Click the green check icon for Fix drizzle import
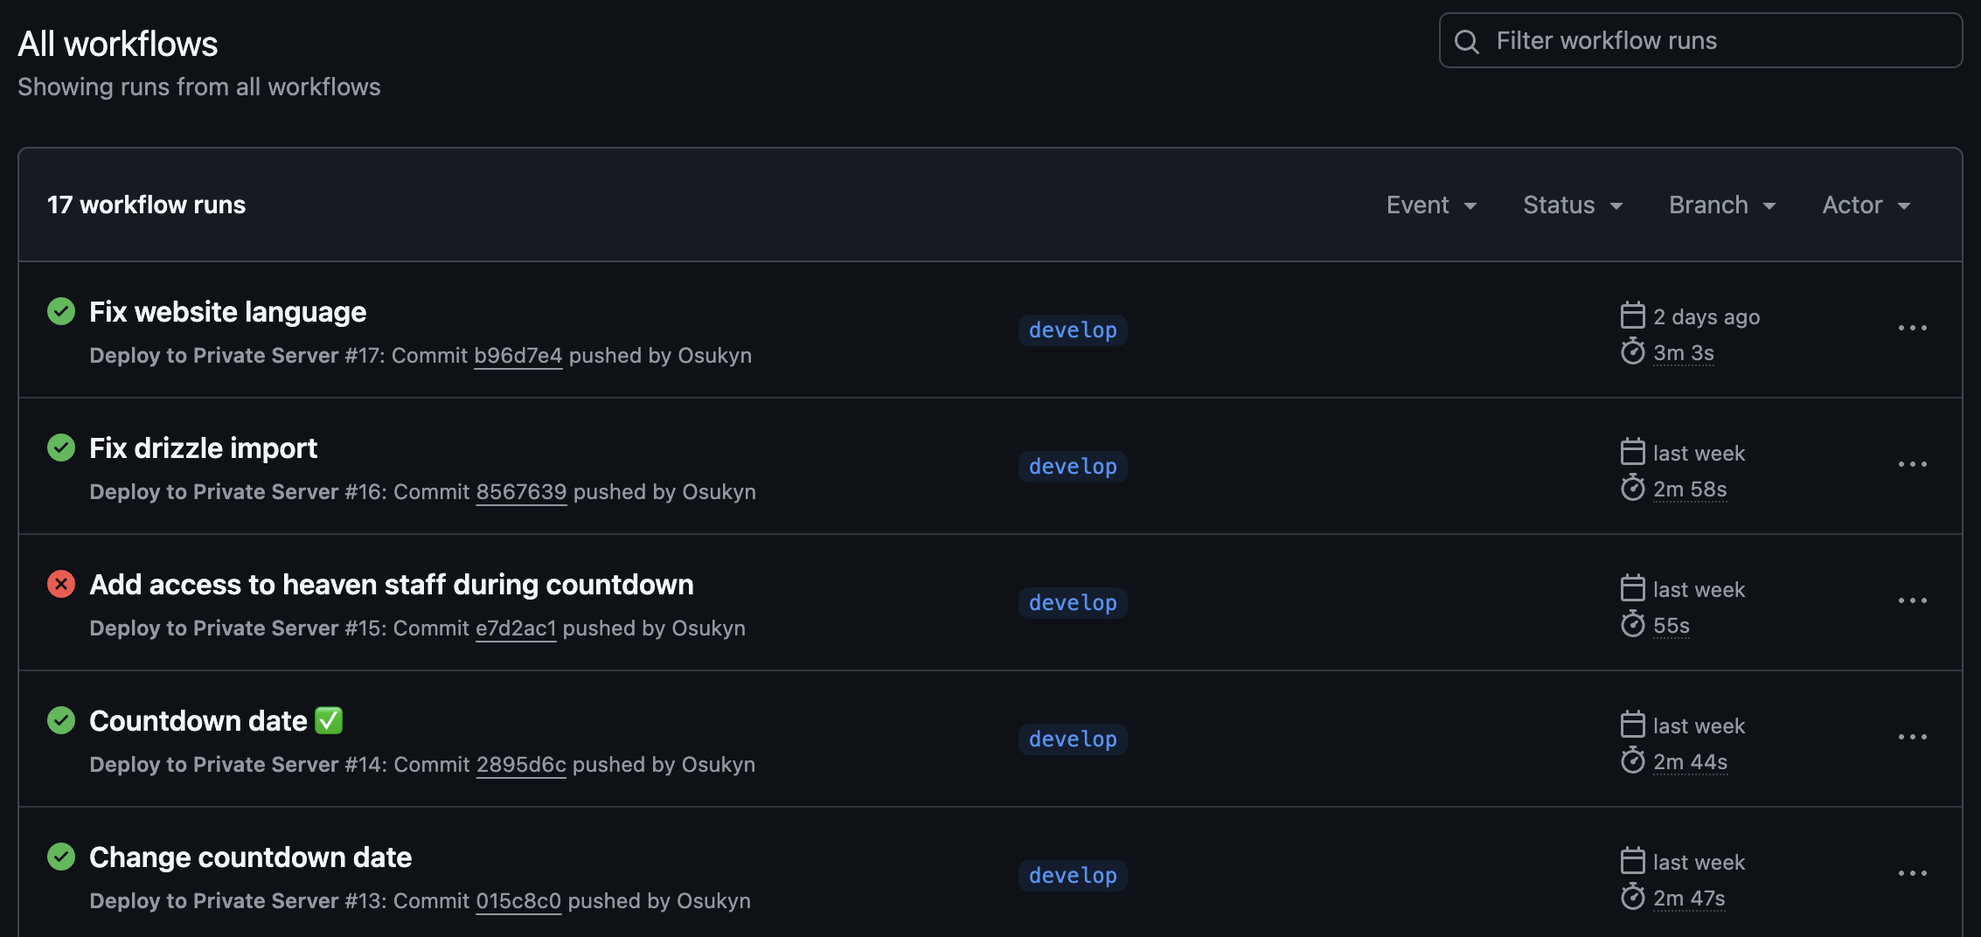 coord(61,448)
